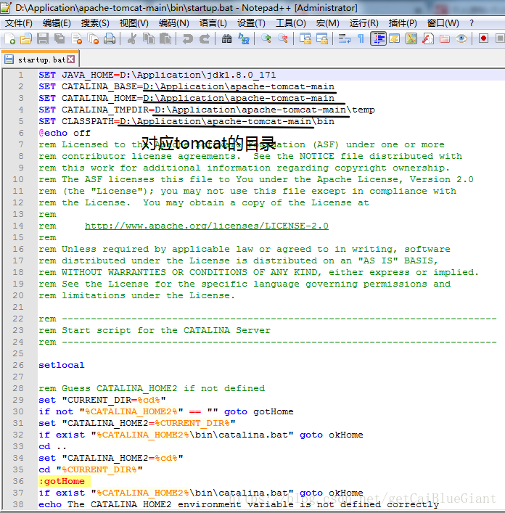Click 'set "CURRENT_DIR=%cd%"' line
This screenshot has height=513, width=505.
pos(102,400)
